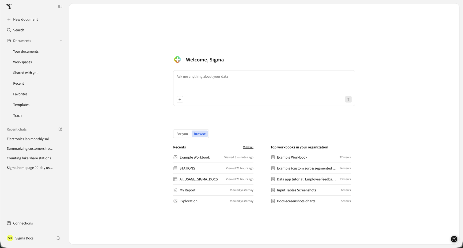Click the icon beside Input Tables Screenshots
This screenshot has height=248, width=463.
point(273,190)
